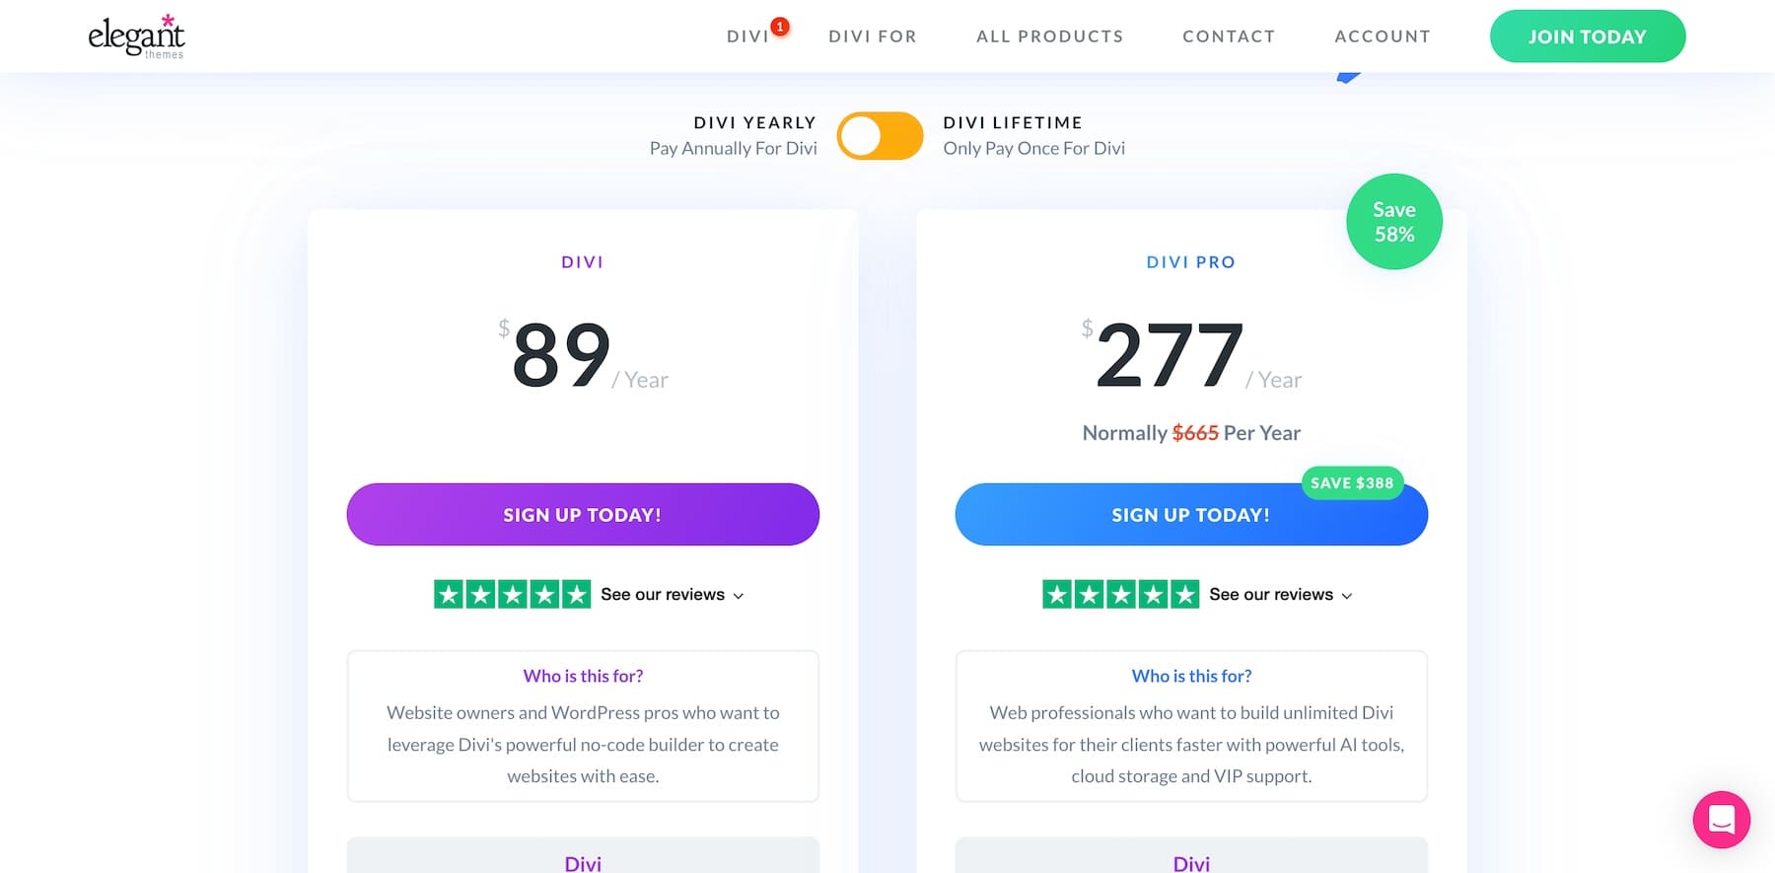
Task: Select the DIVI YEARLY label
Action: [752, 122]
